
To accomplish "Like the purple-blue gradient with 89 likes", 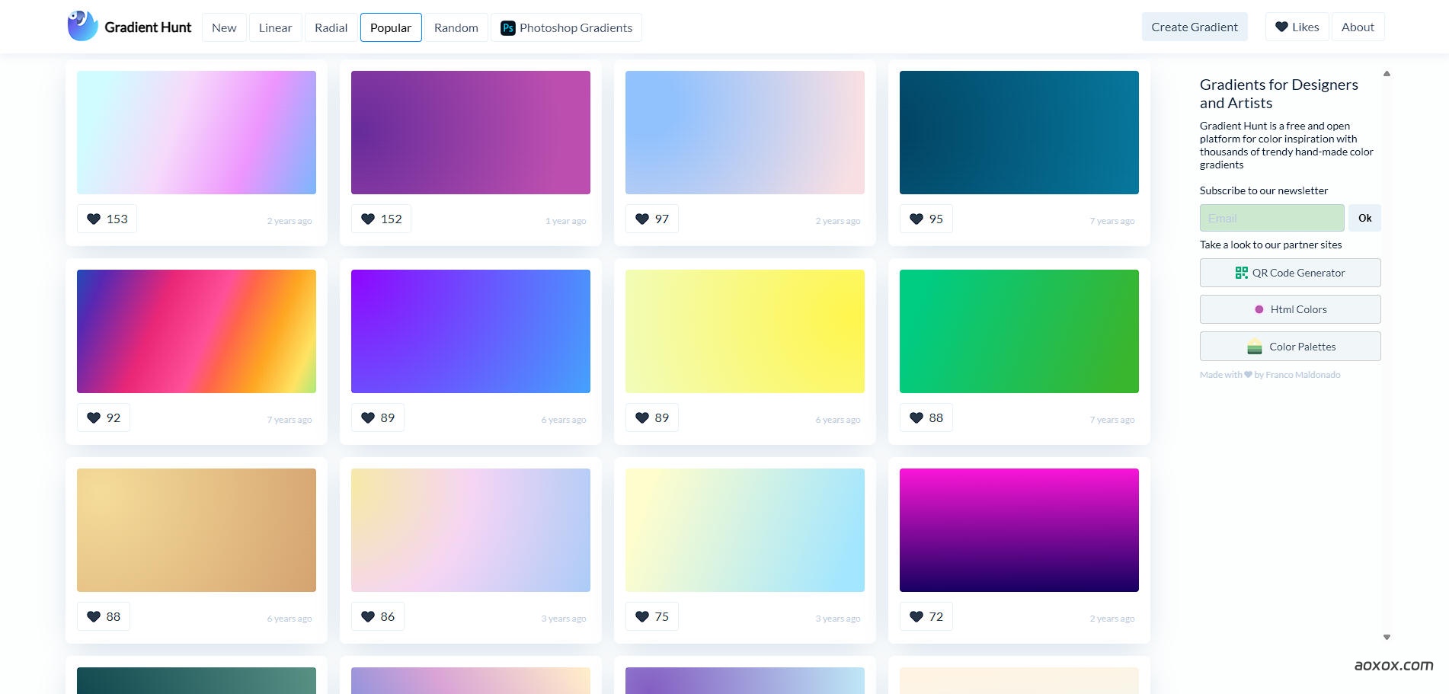I will click(x=368, y=417).
